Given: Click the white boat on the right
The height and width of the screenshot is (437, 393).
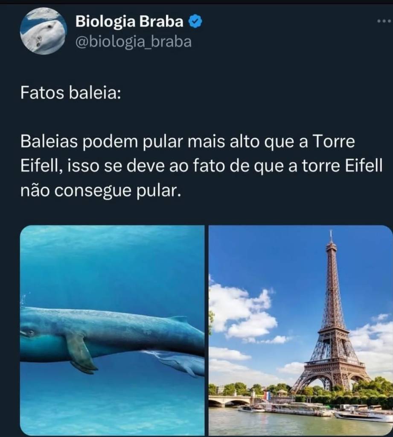Looking at the screenshot, I should (x=363, y=416).
